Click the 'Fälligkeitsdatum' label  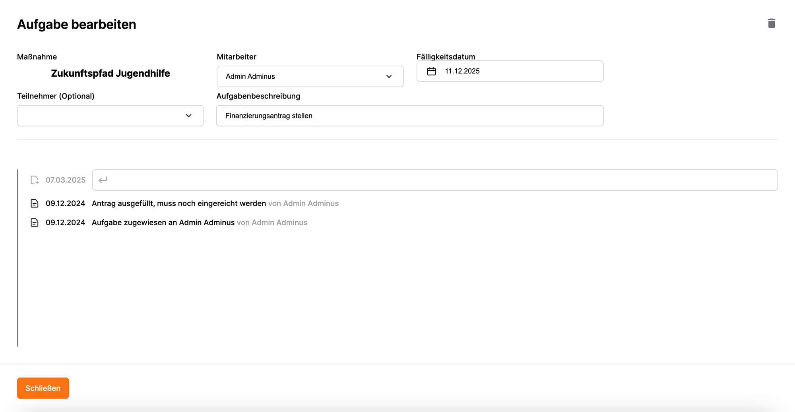[x=446, y=57]
